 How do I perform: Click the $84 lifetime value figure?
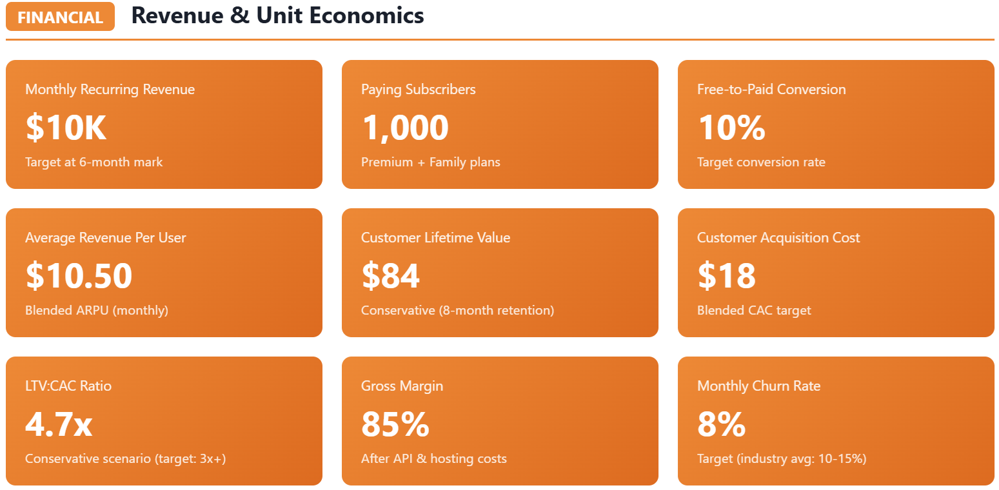pos(390,275)
